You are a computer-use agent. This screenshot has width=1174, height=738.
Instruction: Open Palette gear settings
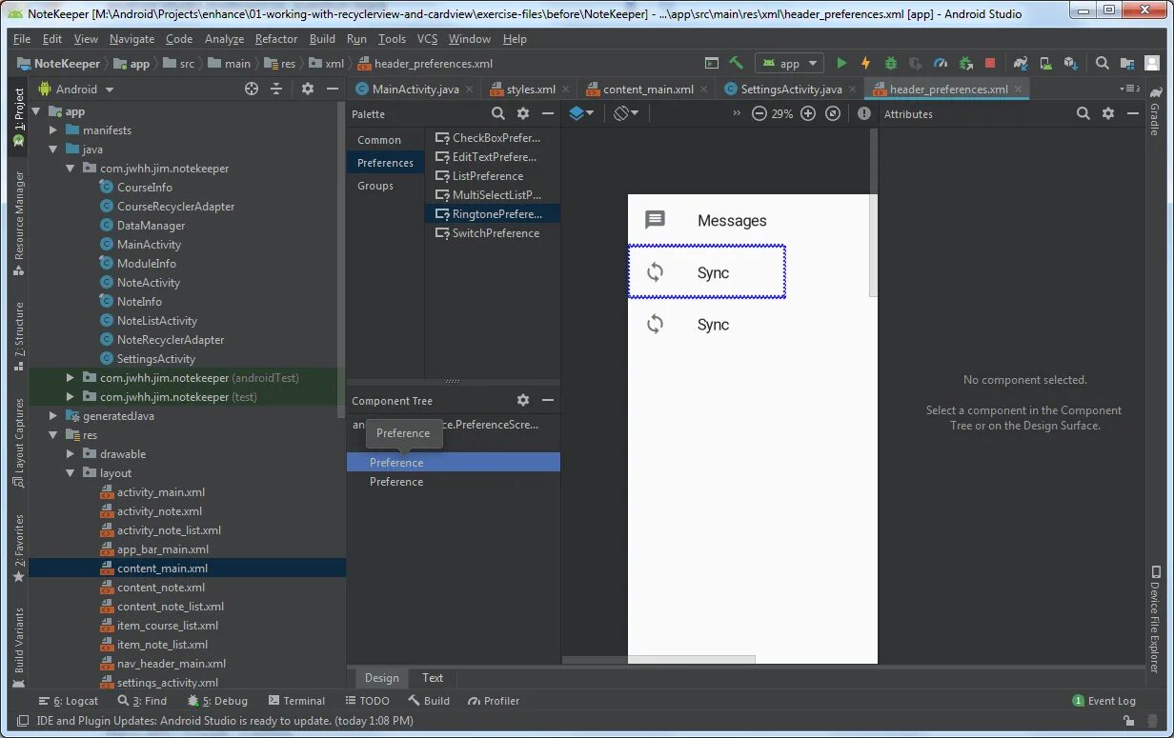coord(522,113)
